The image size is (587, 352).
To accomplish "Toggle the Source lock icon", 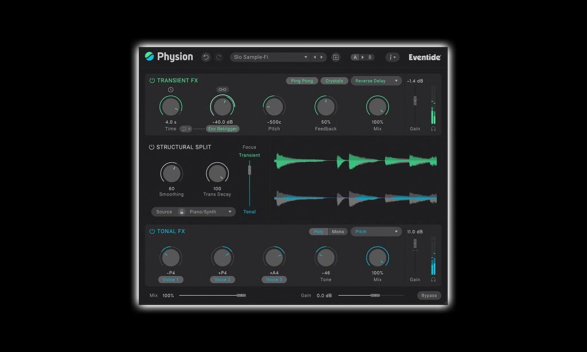I will pos(182,212).
